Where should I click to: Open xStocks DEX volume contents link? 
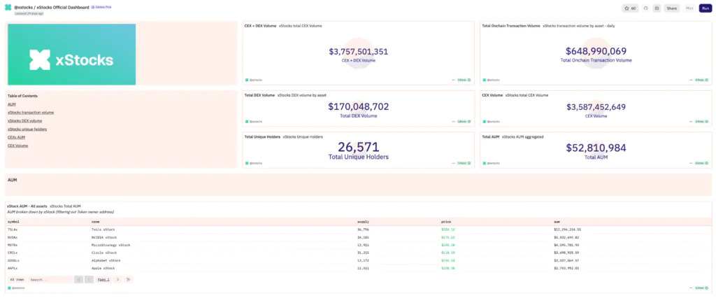(25, 120)
